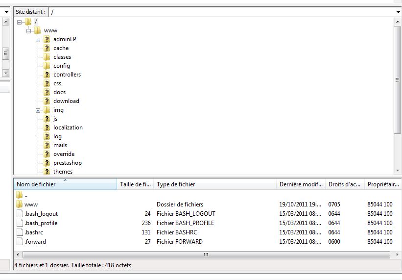Sort by Taille de fichier column header

135,184
